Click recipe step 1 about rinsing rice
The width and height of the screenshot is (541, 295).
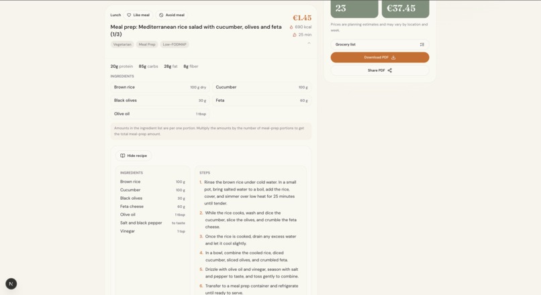[248, 192]
